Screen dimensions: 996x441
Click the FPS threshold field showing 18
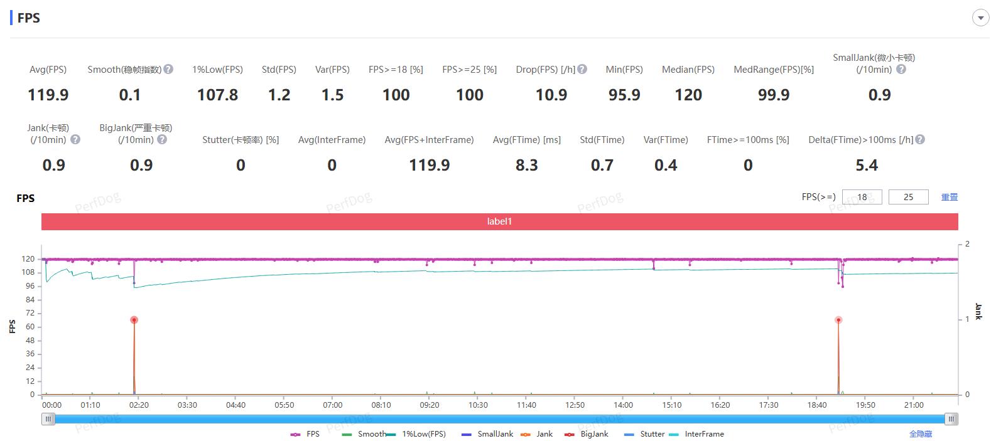[862, 198]
